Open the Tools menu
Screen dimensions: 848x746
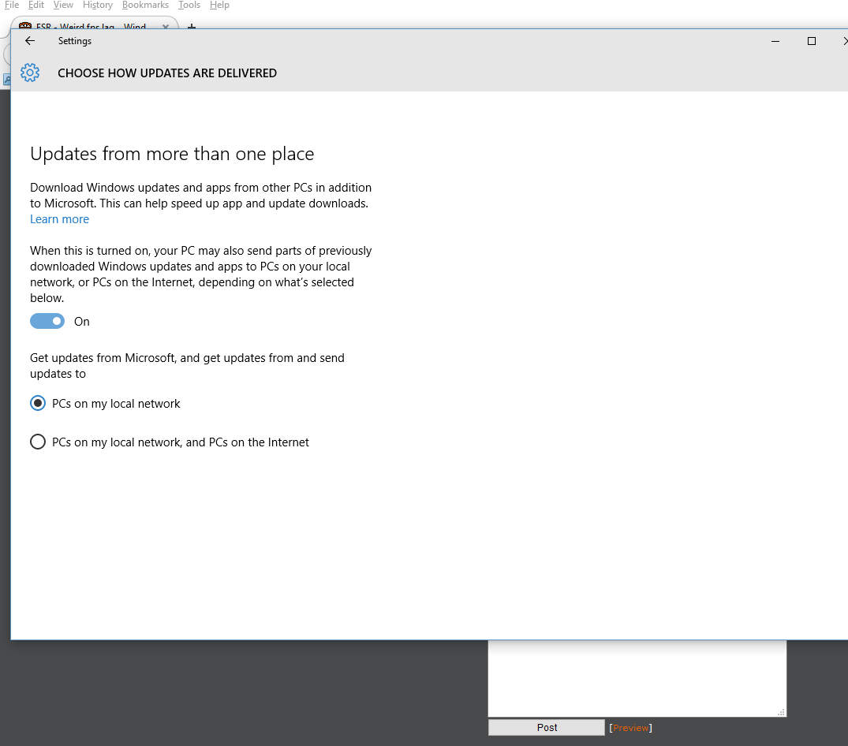[x=189, y=5]
